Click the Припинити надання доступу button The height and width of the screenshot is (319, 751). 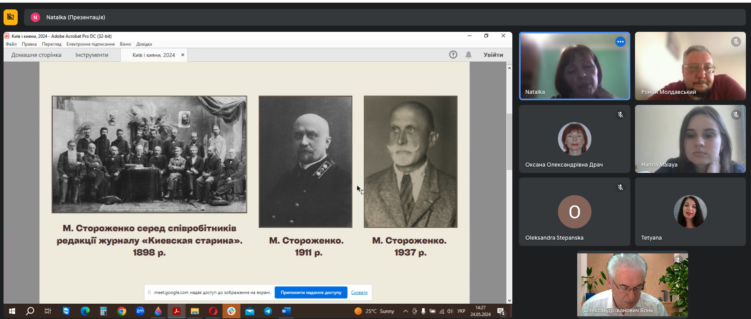[x=311, y=292]
